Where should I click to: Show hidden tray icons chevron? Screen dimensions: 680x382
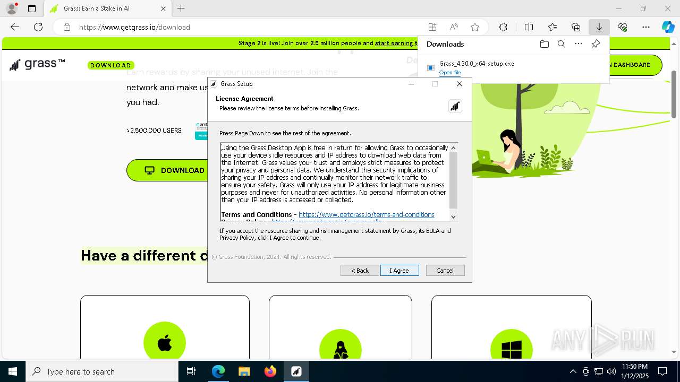point(573,371)
